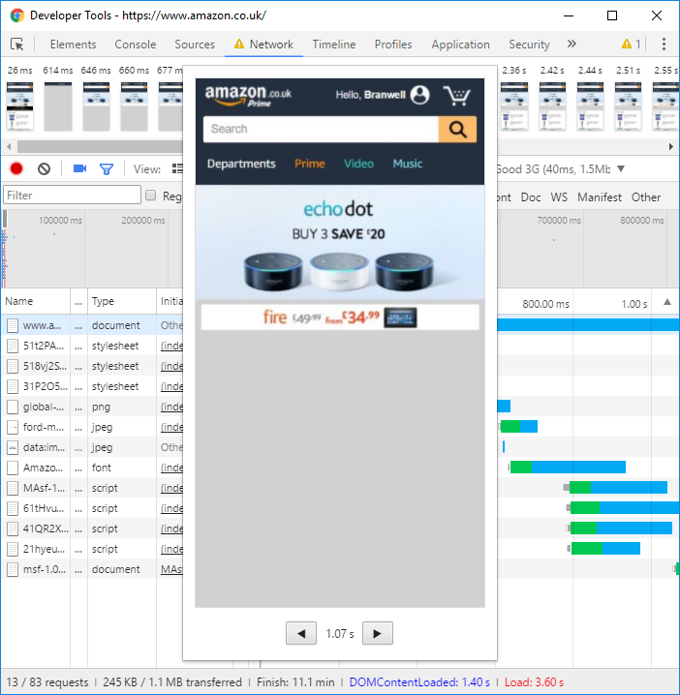Toggle the screenshot capture camera icon
Screen dimensions: 680x695
[79, 168]
